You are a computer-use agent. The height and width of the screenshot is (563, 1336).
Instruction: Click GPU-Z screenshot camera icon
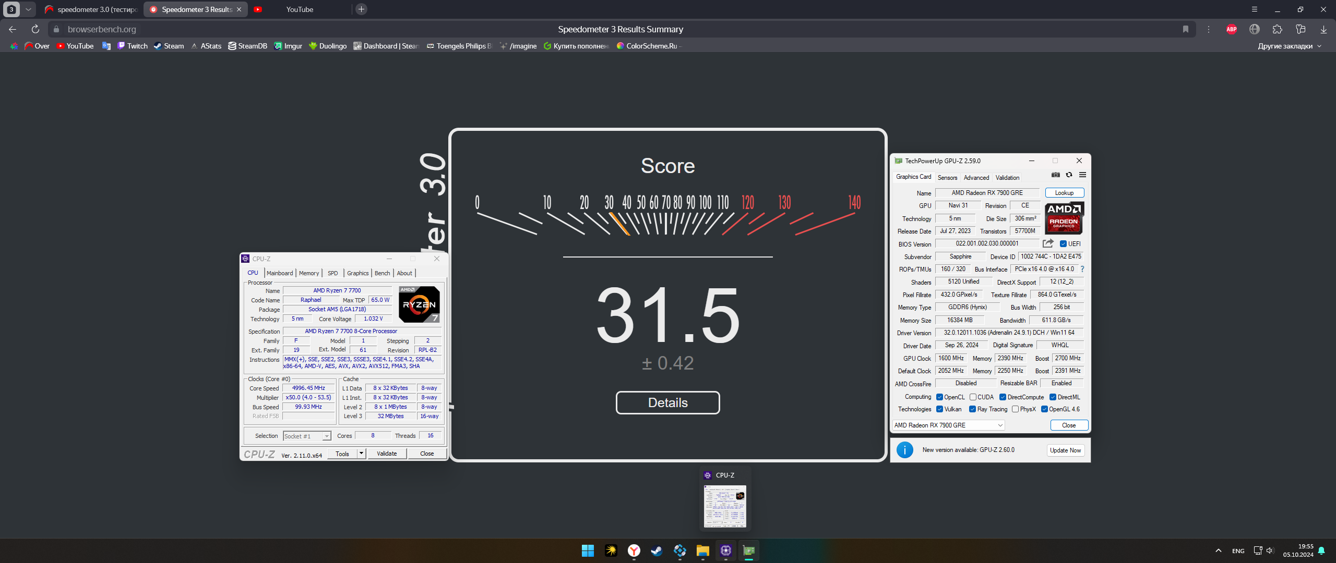click(x=1055, y=175)
